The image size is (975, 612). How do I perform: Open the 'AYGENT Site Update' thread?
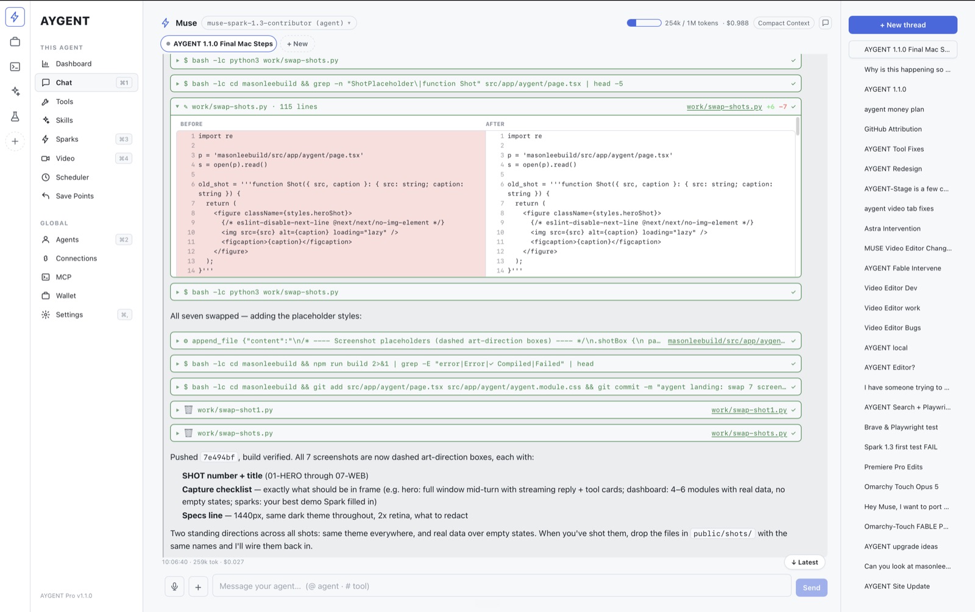click(x=902, y=586)
